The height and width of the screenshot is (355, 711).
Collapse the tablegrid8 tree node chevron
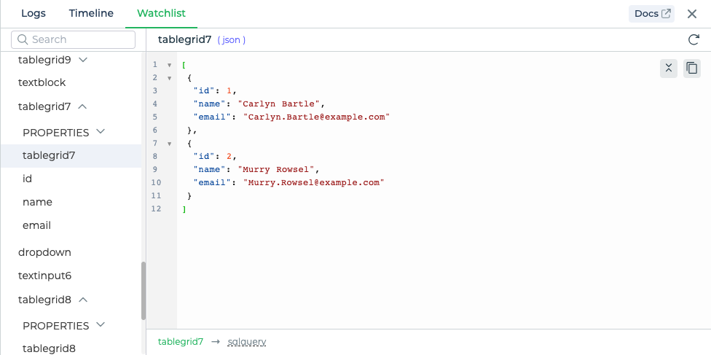coord(82,300)
